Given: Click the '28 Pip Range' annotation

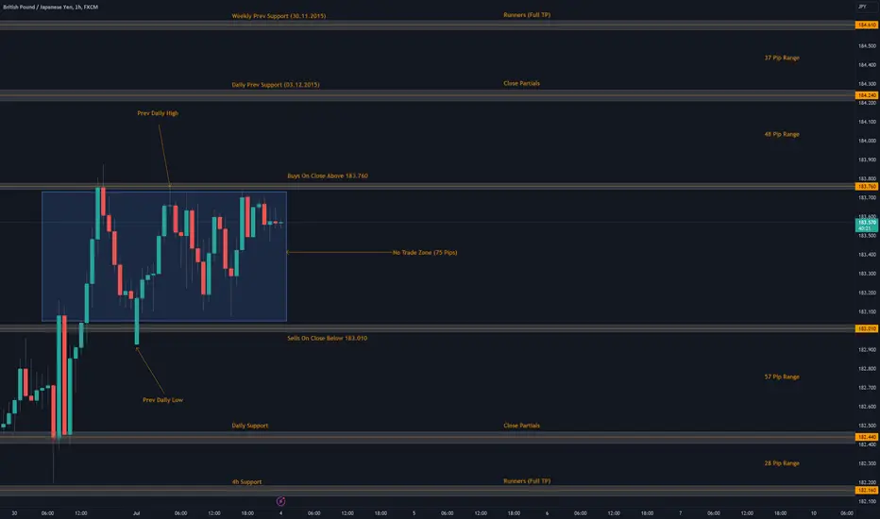Looking at the screenshot, I should tap(782, 463).
